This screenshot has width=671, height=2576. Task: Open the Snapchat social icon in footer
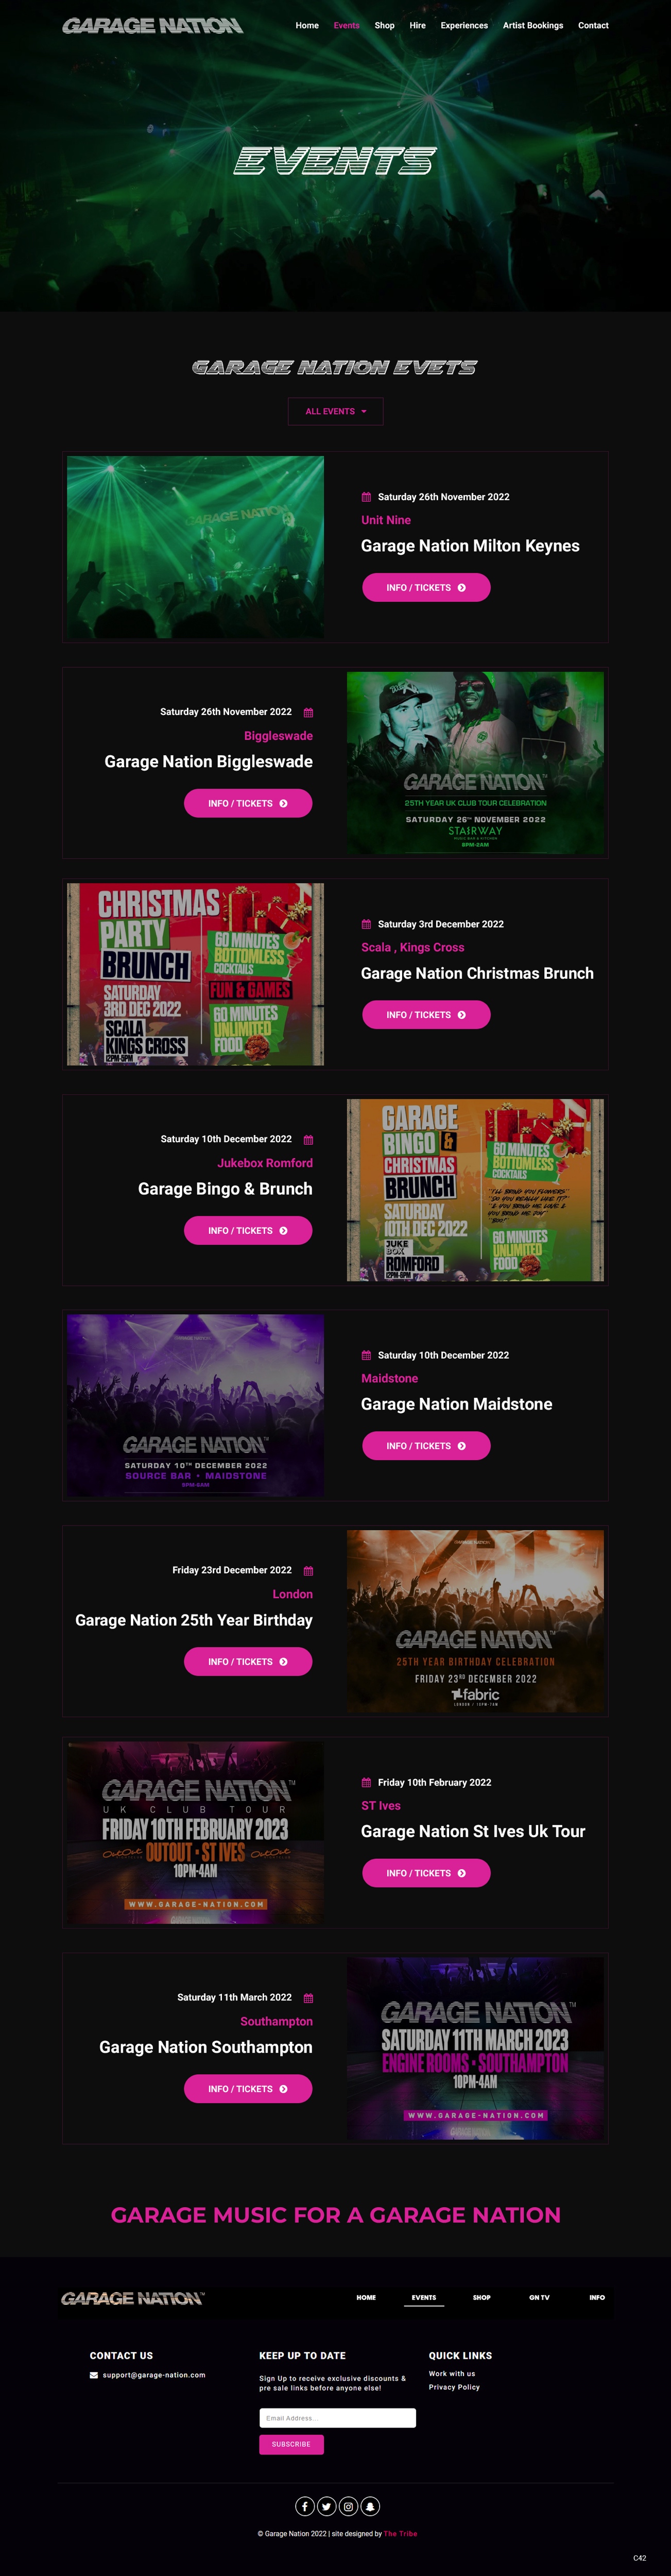tap(370, 2505)
